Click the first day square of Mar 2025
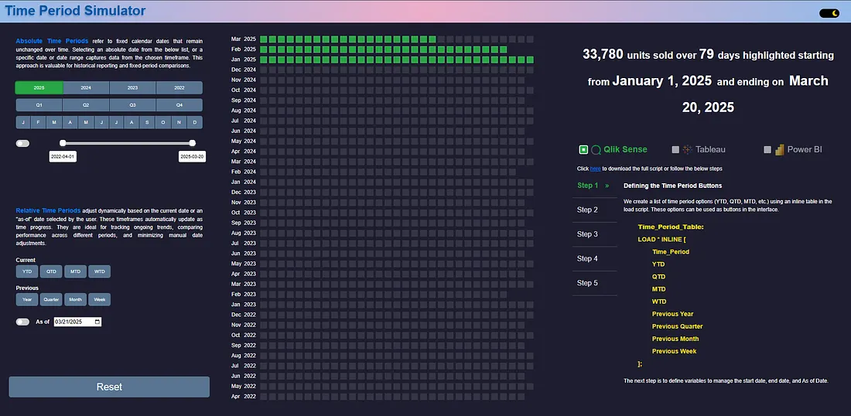This screenshot has height=416, width=851. pyautogui.click(x=264, y=39)
